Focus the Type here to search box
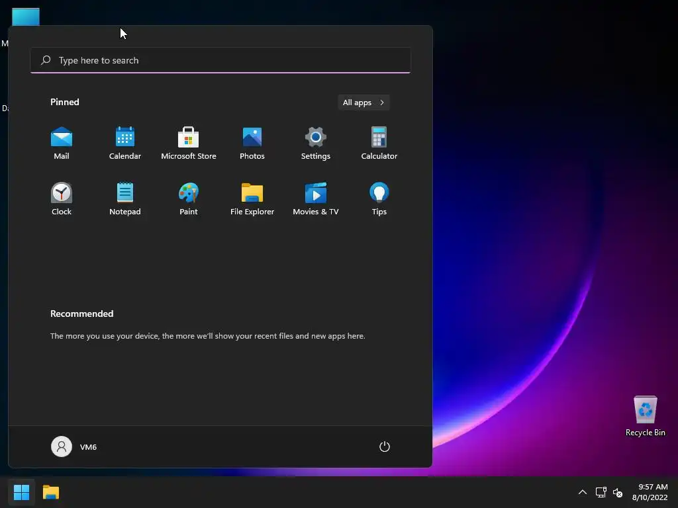Screen dimensions: 678x508 tap(220, 60)
